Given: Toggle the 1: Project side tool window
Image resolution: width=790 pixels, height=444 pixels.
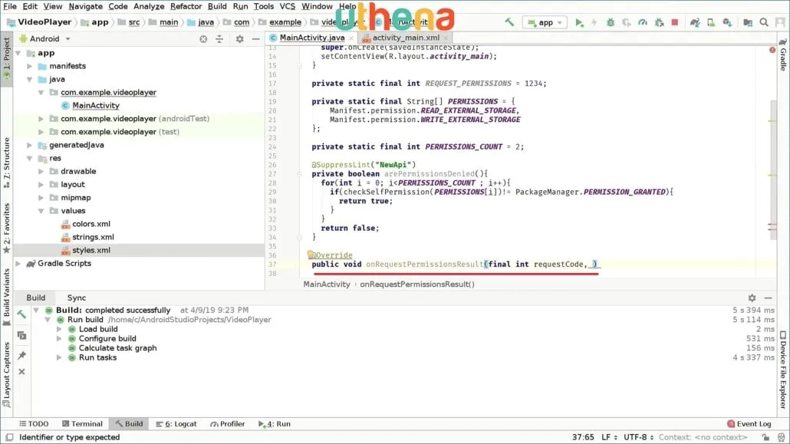Looking at the screenshot, I should pos(7,58).
